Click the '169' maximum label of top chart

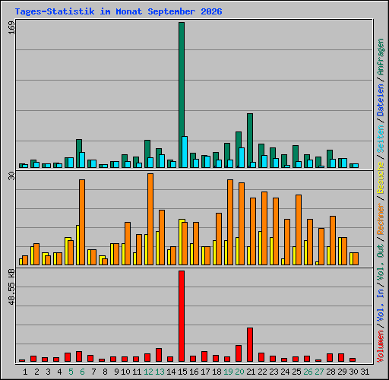point(11,27)
